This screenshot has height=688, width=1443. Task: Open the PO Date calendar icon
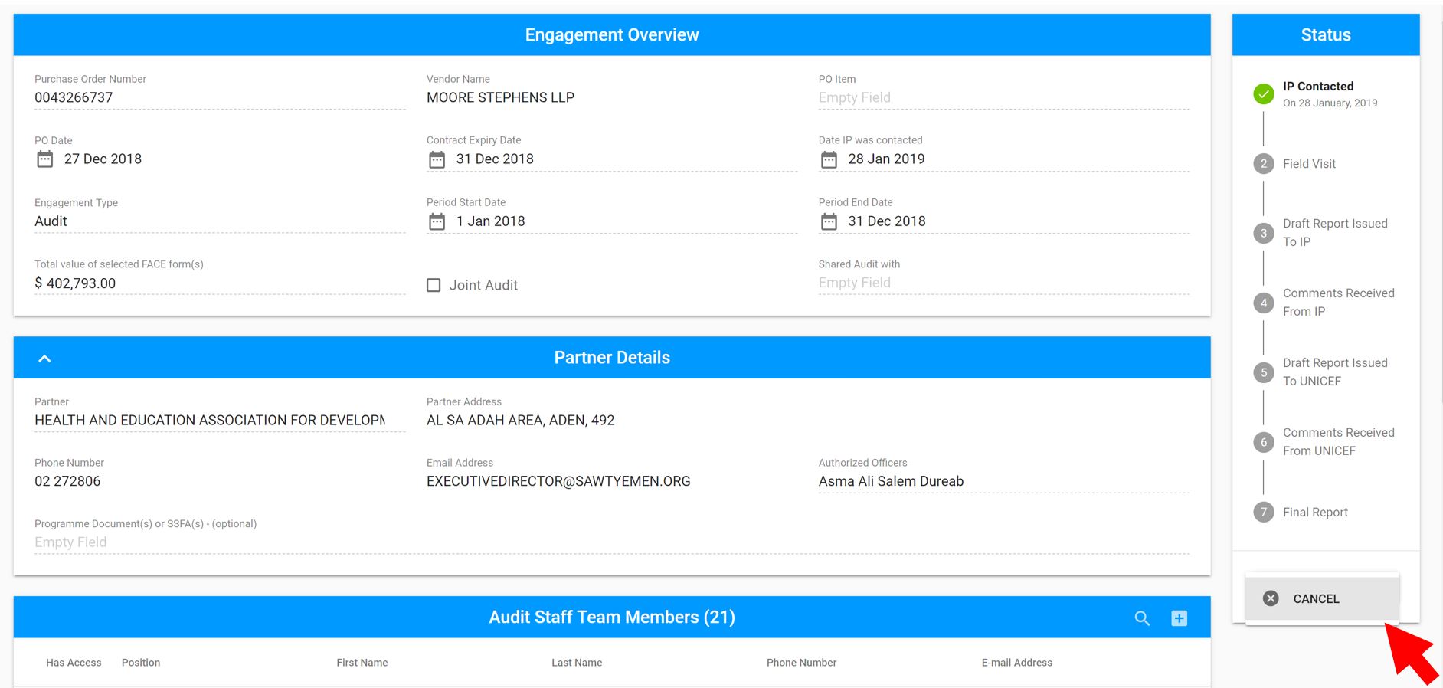(45, 159)
